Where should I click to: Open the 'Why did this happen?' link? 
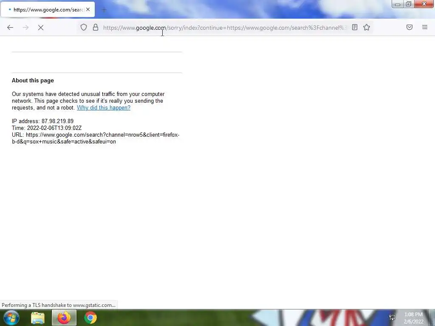pyautogui.click(x=104, y=107)
